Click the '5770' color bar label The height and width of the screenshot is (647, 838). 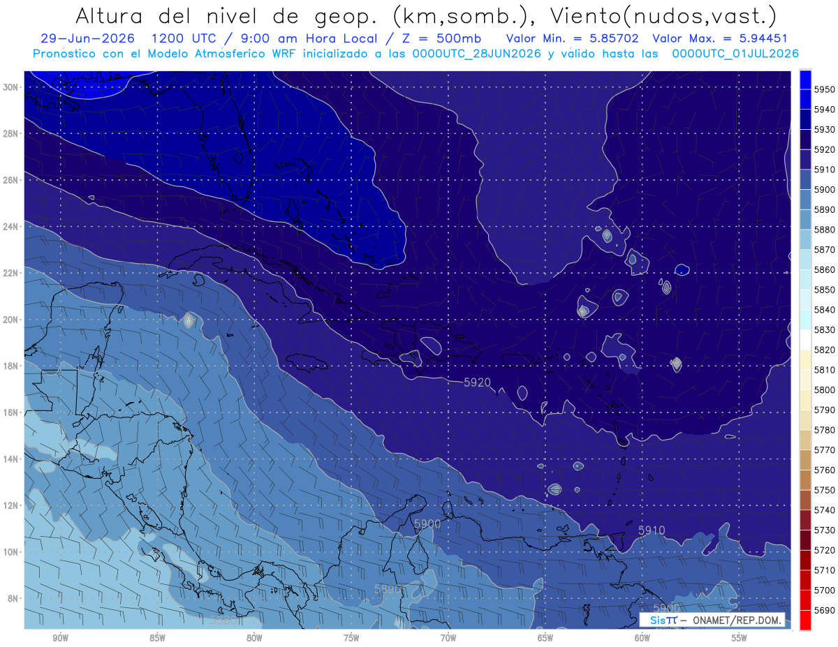[824, 449]
